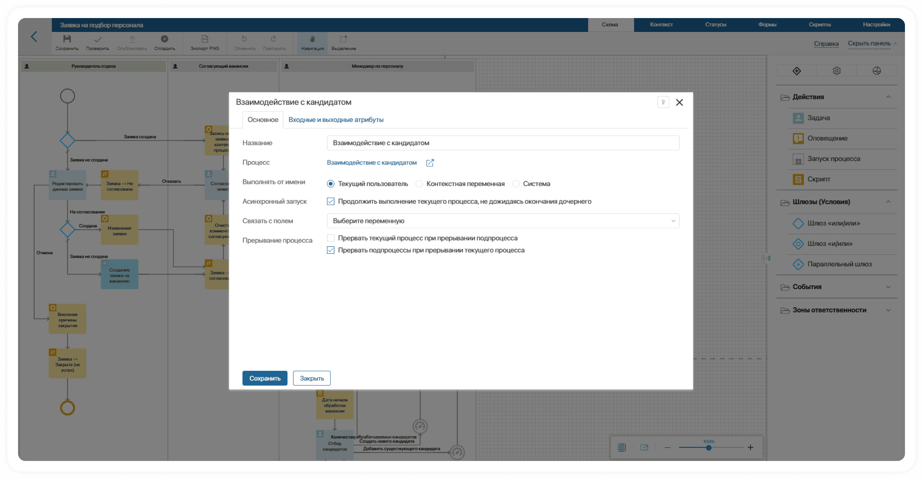Enable interrupting current process with subprocess

tap(331, 238)
